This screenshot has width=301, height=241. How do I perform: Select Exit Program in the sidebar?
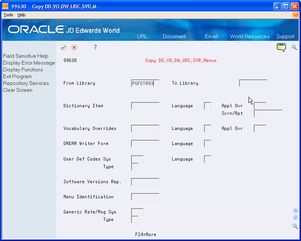tap(17, 77)
